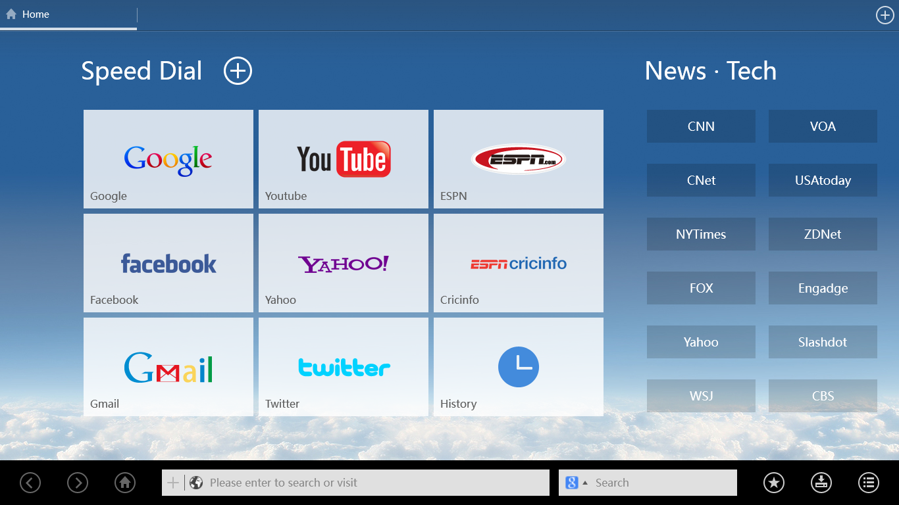Open the Engadget button
Image resolution: width=899 pixels, height=505 pixels.
point(823,288)
